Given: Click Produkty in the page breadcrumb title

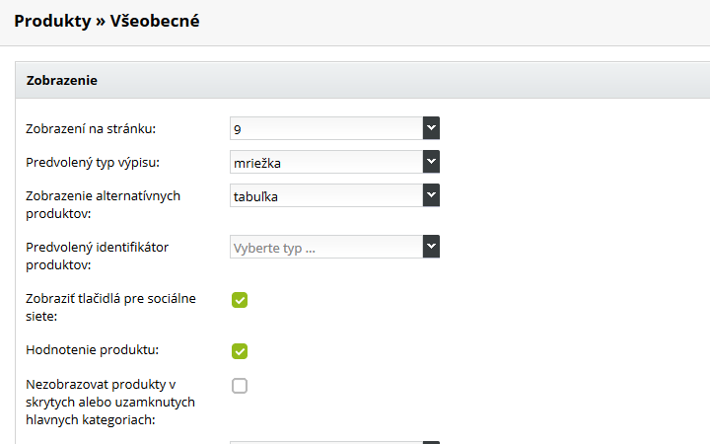Looking at the screenshot, I should point(52,22).
